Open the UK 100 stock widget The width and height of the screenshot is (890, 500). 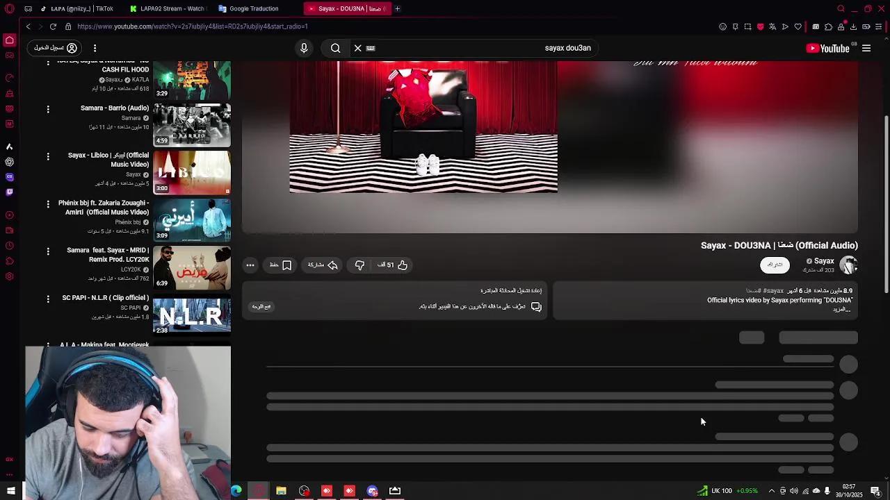[x=727, y=491]
